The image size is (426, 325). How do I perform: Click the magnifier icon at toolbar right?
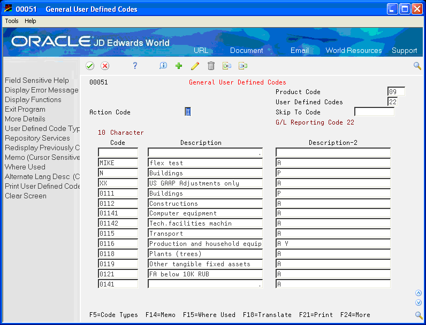click(x=417, y=66)
